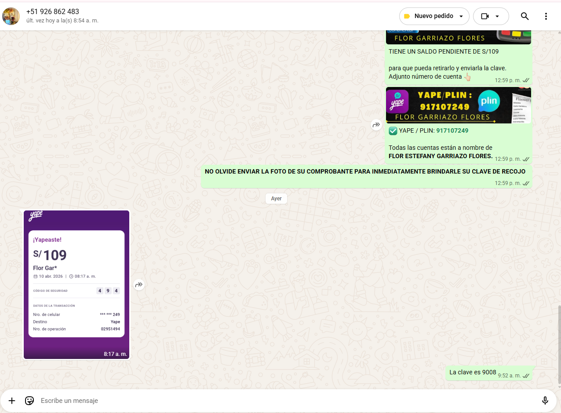Click the 917107249 phone number link
561x413 pixels.
452,130
